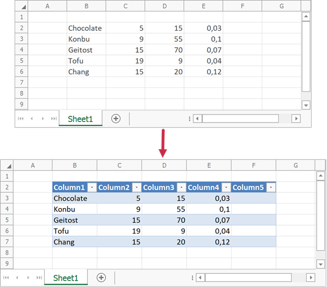Click column header E in top spreadsheet
Screen dimensions: 327x287
click(203, 6)
